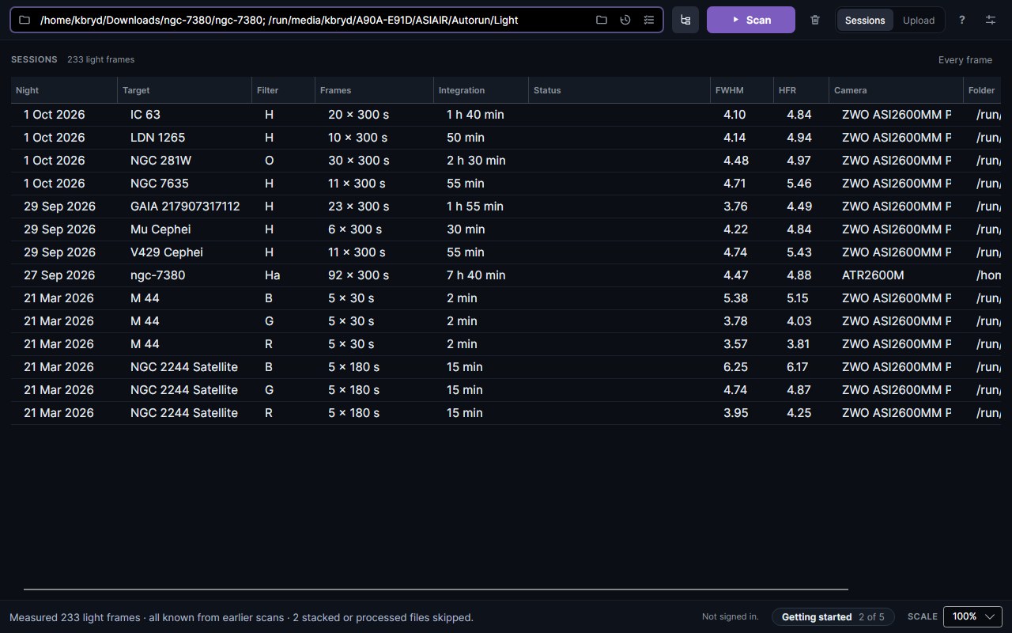
Task: Click the O filter cell for NGC 281W
Action: 269,161
